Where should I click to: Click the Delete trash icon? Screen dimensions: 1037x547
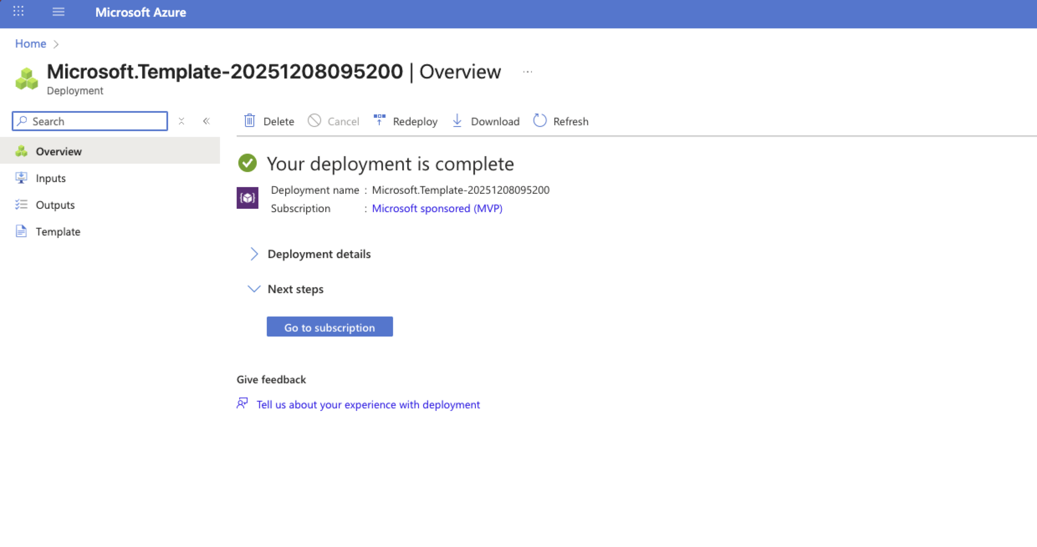250,121
